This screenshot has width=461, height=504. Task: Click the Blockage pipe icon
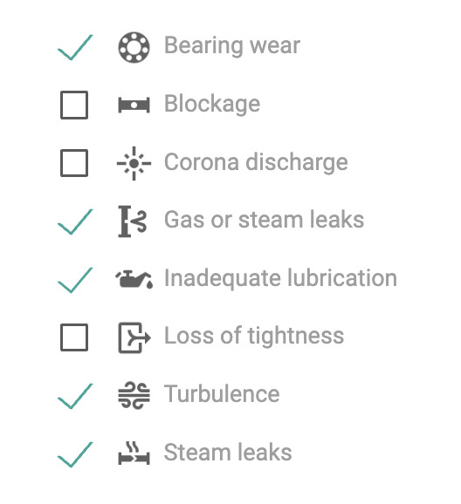[134, 106]
